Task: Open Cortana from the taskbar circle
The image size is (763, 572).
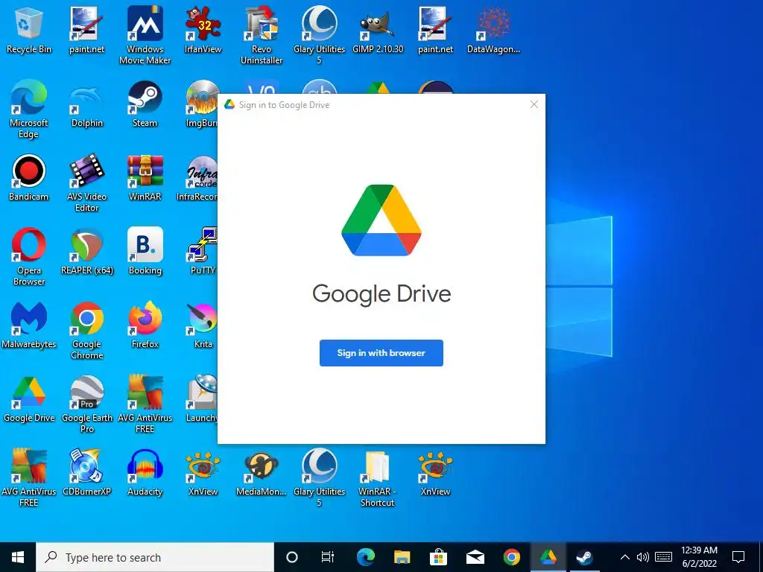Action: pos(292,557)
